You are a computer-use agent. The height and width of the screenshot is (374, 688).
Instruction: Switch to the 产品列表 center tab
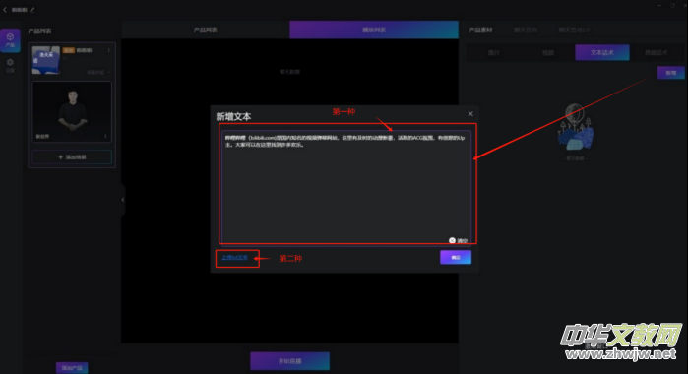pyautogui.click(x=206, y=30)
